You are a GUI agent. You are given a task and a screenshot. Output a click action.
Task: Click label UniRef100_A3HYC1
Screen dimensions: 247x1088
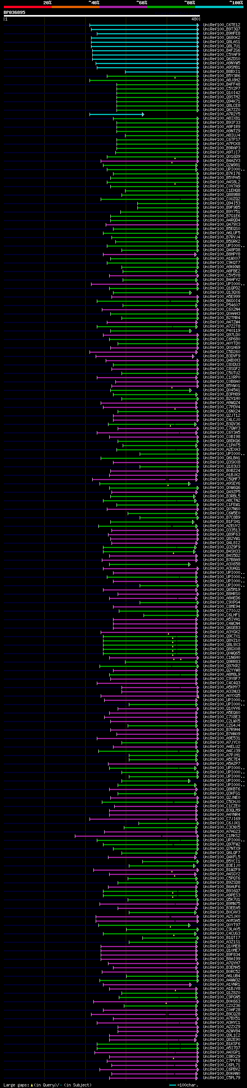pyautogui.click(x=221, y=1023)
